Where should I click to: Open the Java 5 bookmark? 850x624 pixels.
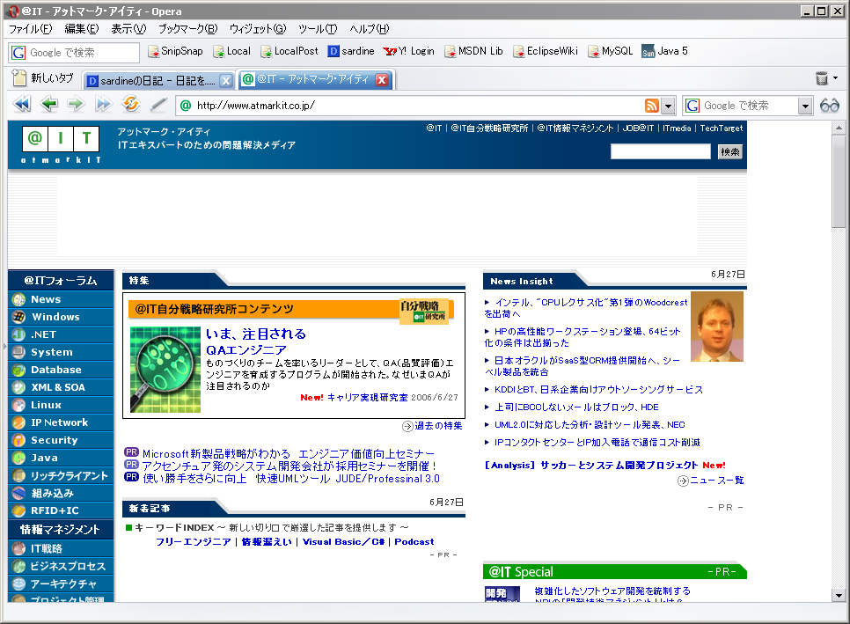(x=664, y=51)
